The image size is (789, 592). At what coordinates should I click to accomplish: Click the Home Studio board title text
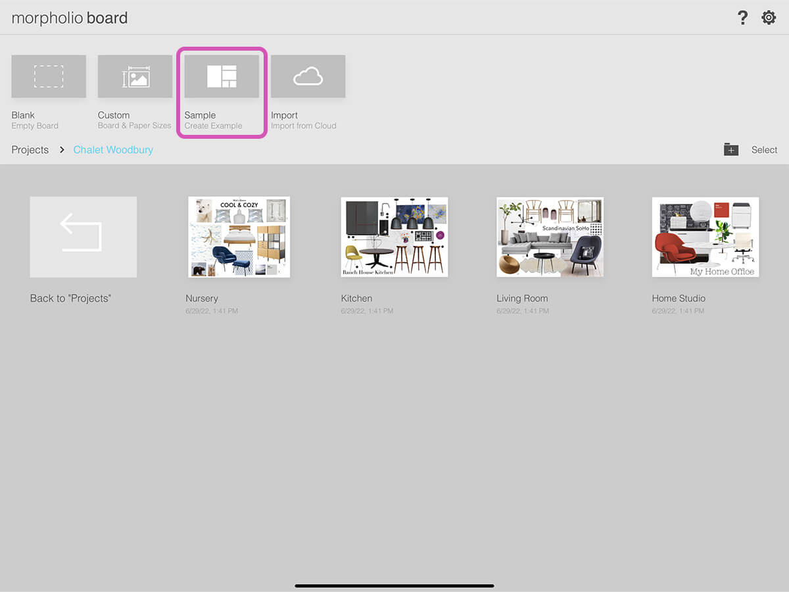(x=679, y=299)
